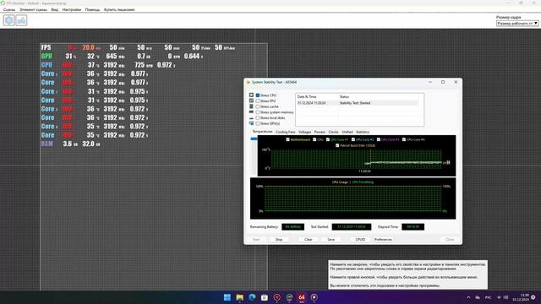This screenshot has height=304, width=541.
Task: Open the Windows Start menu
Action: point(227,297)
